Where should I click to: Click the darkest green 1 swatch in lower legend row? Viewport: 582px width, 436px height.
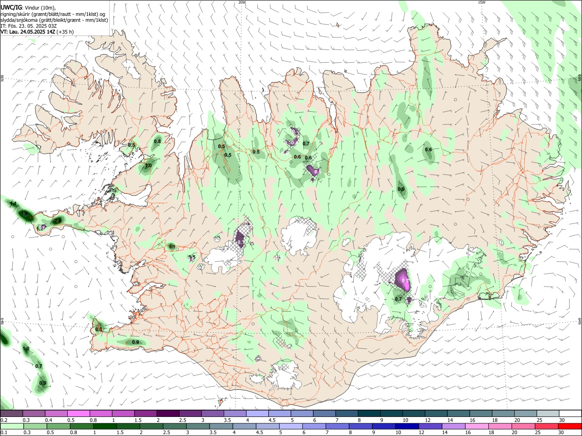click(x=105, y=426)
